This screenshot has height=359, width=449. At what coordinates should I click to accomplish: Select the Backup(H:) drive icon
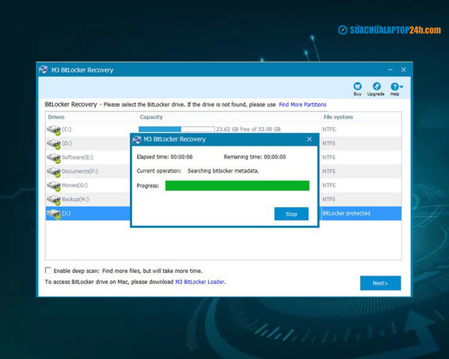pos(54,200)
